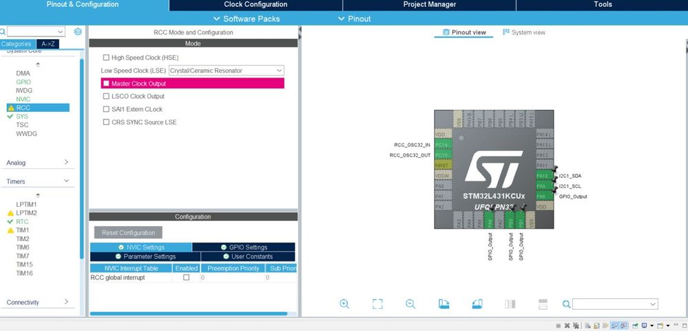Open the DMA peripheral
Image resolution: width=688 pixels, height=331 pixels.
[x=23, y=73]
